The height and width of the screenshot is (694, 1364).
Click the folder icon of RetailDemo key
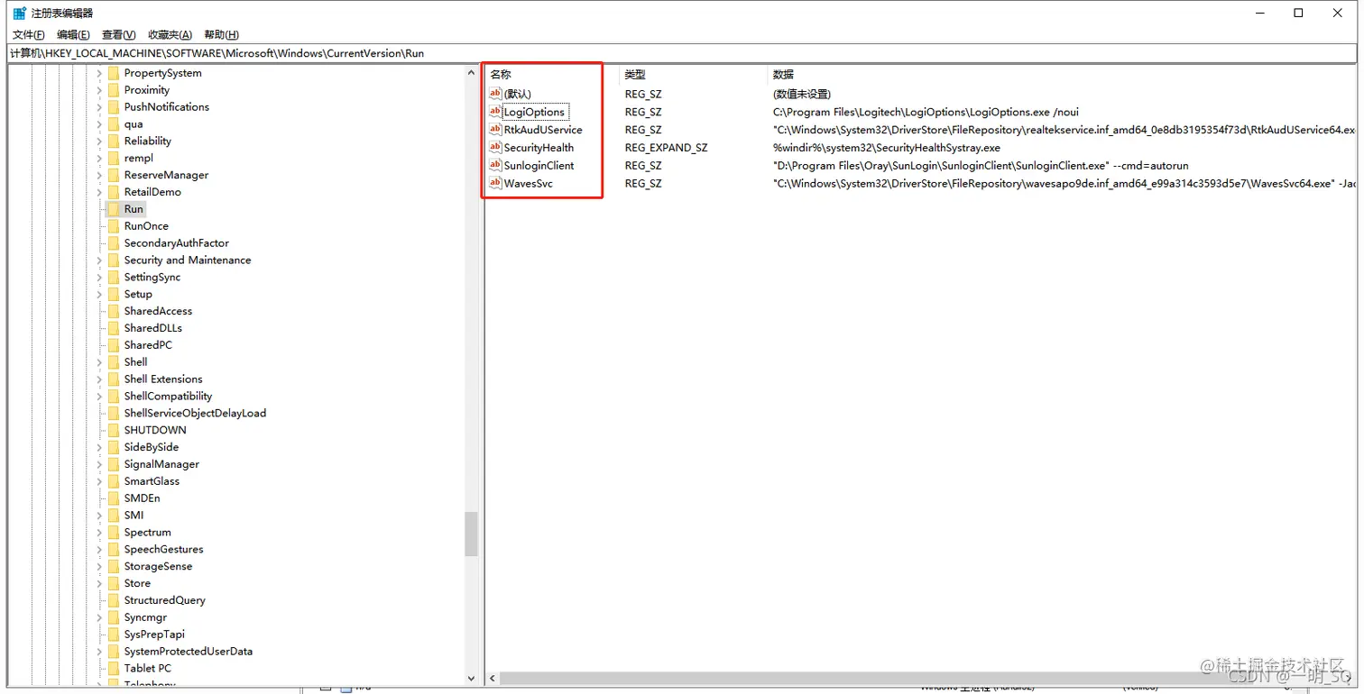click(114, 192)
